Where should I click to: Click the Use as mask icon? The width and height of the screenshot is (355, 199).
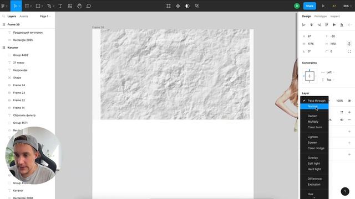187,6
